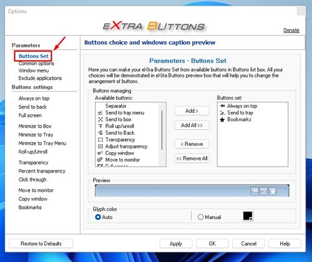Click Restore to Defaults button
Image resolution: width=312 pixels, height=262 pixels.
click(x=41, y=243)
